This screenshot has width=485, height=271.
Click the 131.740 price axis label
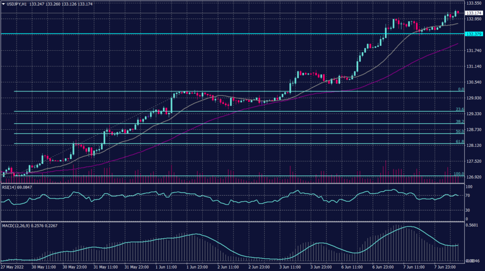pos(474,51)
